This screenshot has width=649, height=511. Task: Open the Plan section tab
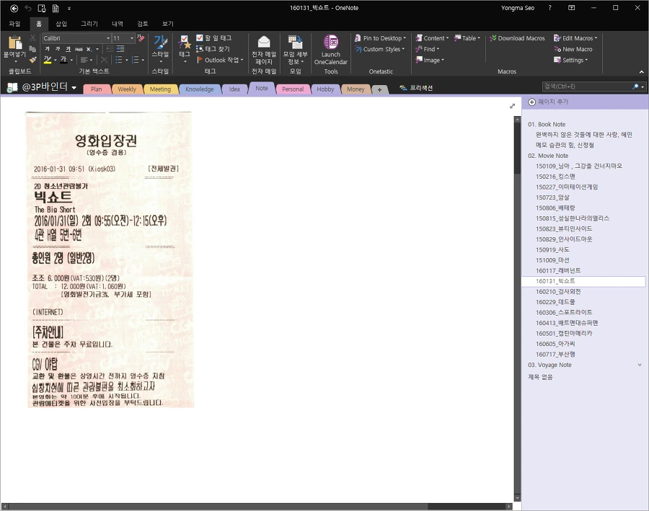coord(97,89)
